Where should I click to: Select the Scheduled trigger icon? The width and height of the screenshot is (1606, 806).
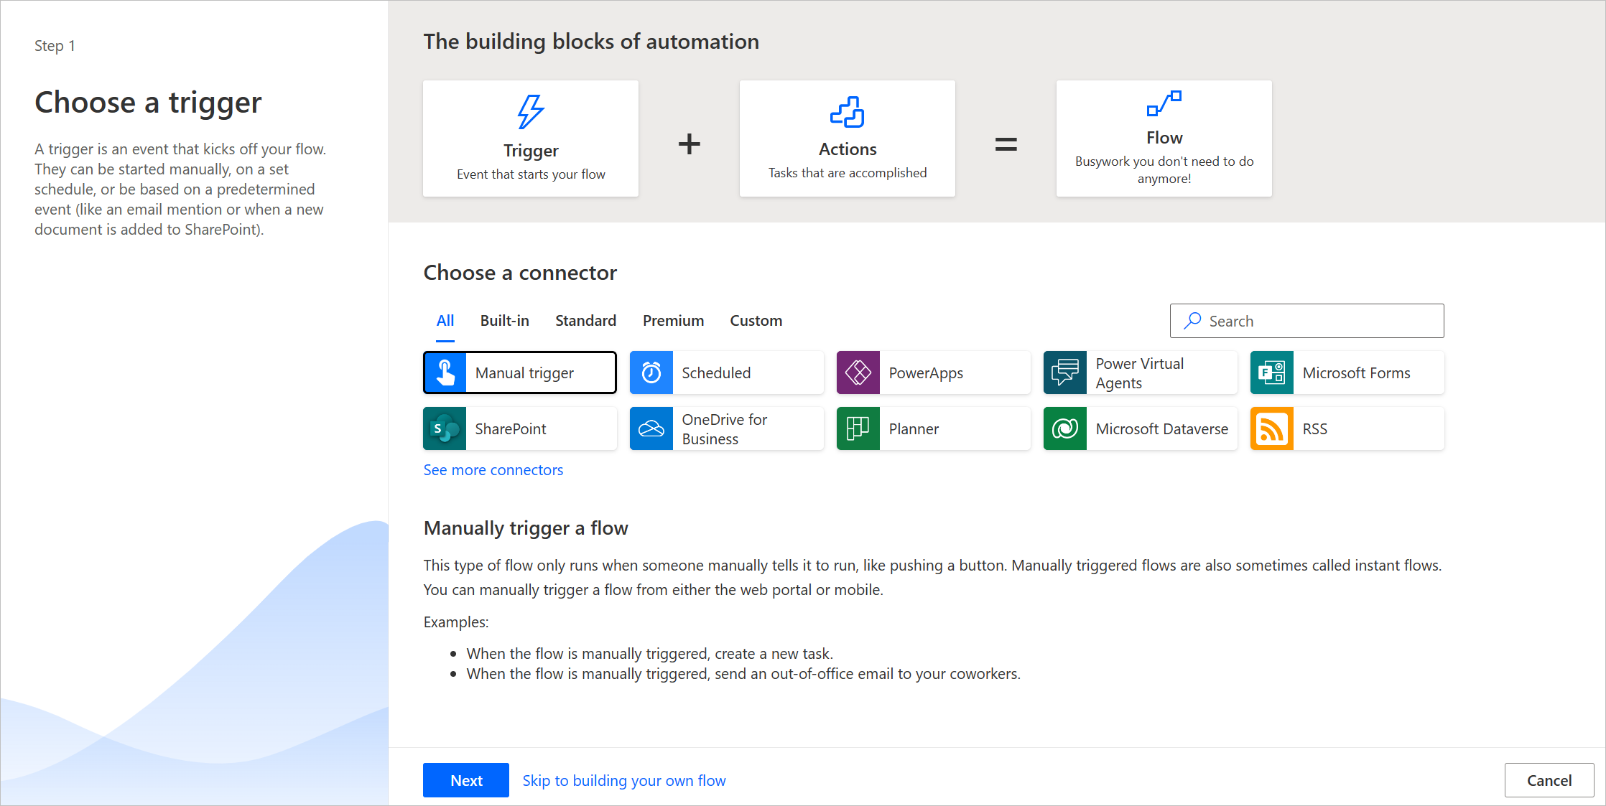[x=653, y=371]
